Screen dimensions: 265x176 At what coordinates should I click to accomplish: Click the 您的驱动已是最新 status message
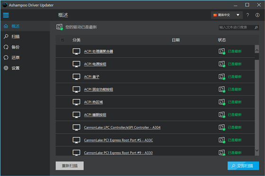81,27
